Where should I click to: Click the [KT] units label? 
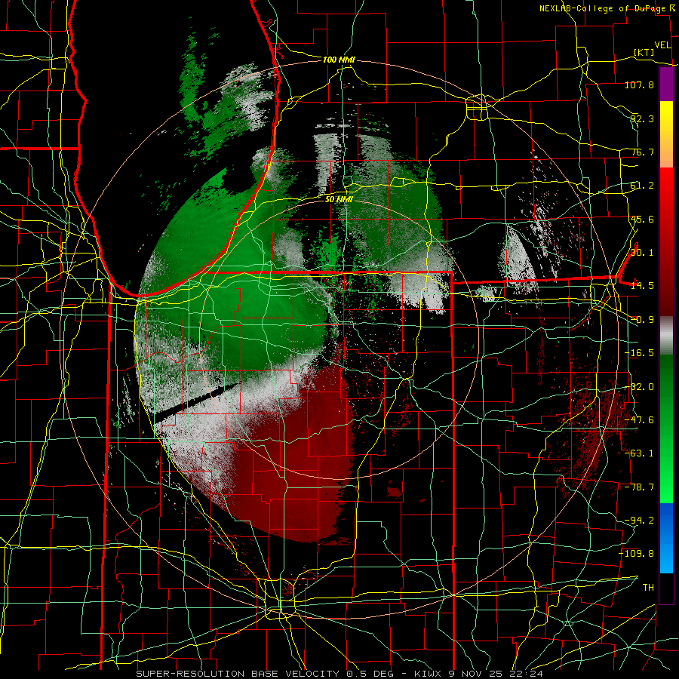[x=644, y=52]
